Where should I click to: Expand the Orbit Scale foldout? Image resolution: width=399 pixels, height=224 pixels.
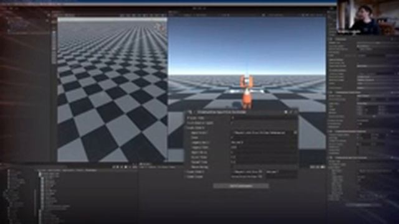coord(186,177)
